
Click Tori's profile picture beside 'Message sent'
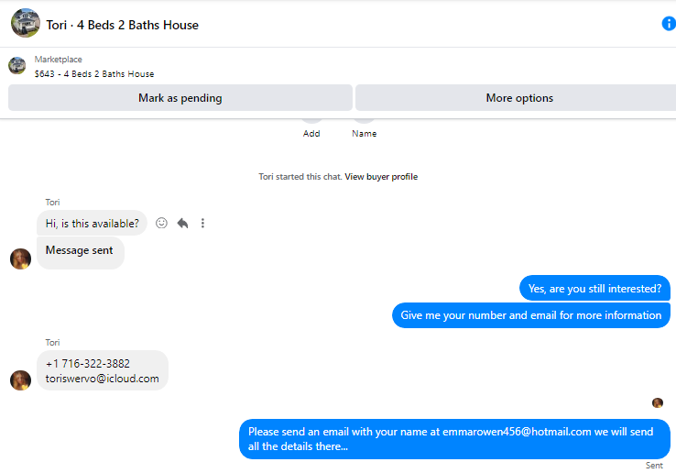coord(20,258)
